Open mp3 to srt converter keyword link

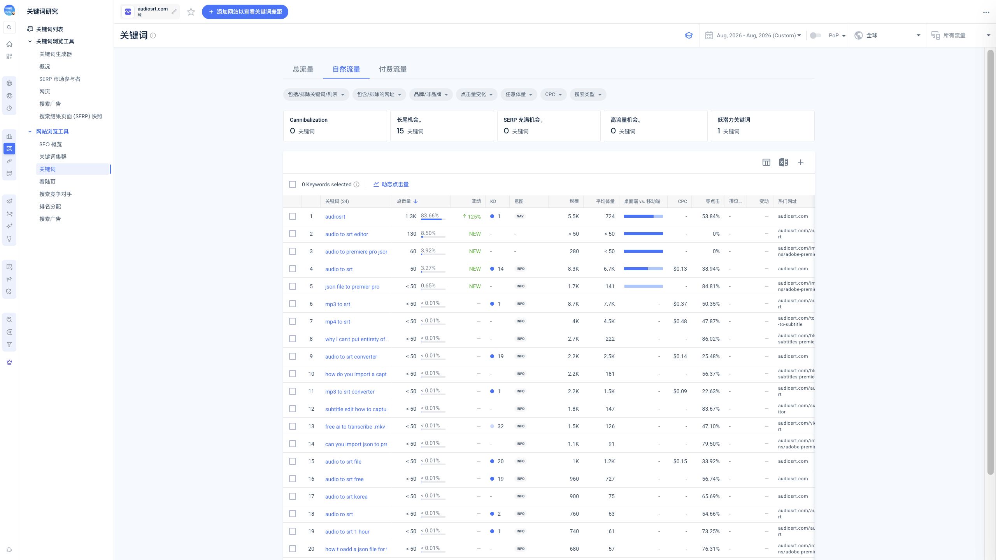click(350, 392)
